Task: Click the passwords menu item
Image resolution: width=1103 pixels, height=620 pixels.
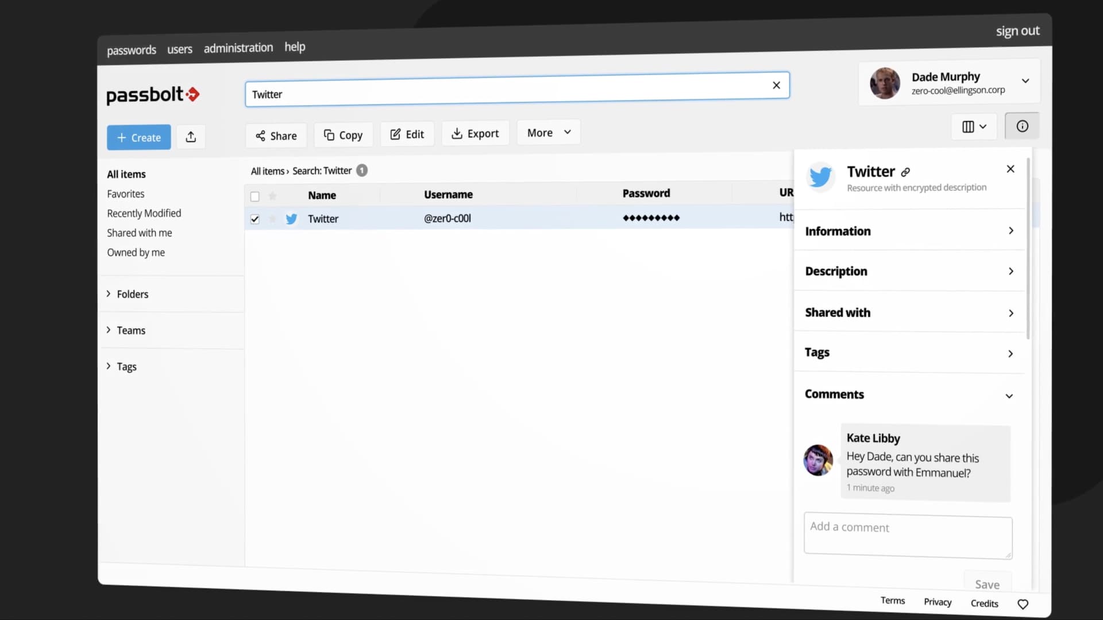Action: (131, 48)
